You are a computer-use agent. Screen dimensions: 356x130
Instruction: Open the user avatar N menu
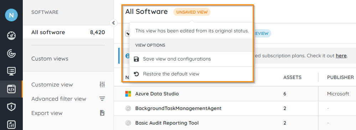click(11, 15)
